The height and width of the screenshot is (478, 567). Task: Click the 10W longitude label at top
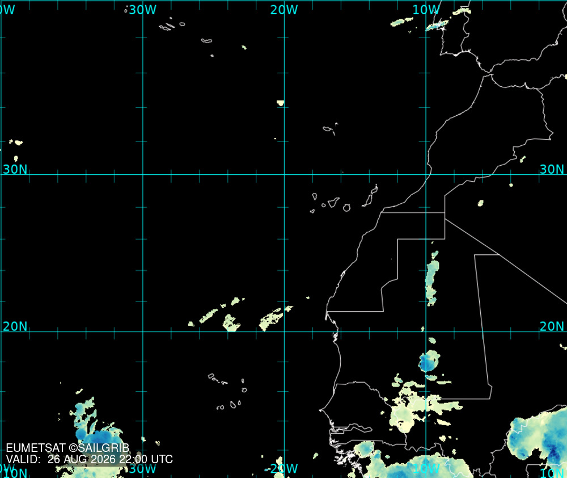(x=426, y=10)
